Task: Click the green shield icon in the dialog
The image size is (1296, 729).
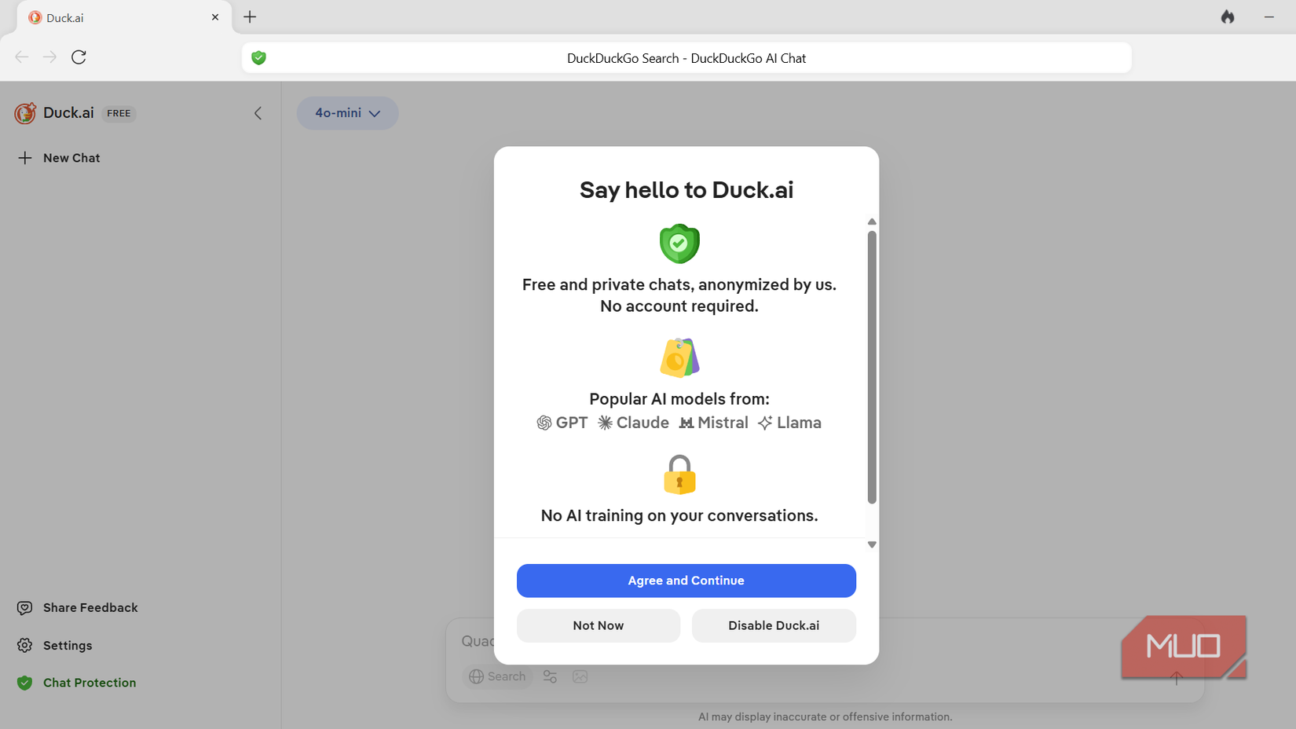Action: (x=679, y=244)
